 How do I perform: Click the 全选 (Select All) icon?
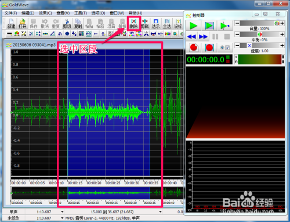(x=167, y=23)
